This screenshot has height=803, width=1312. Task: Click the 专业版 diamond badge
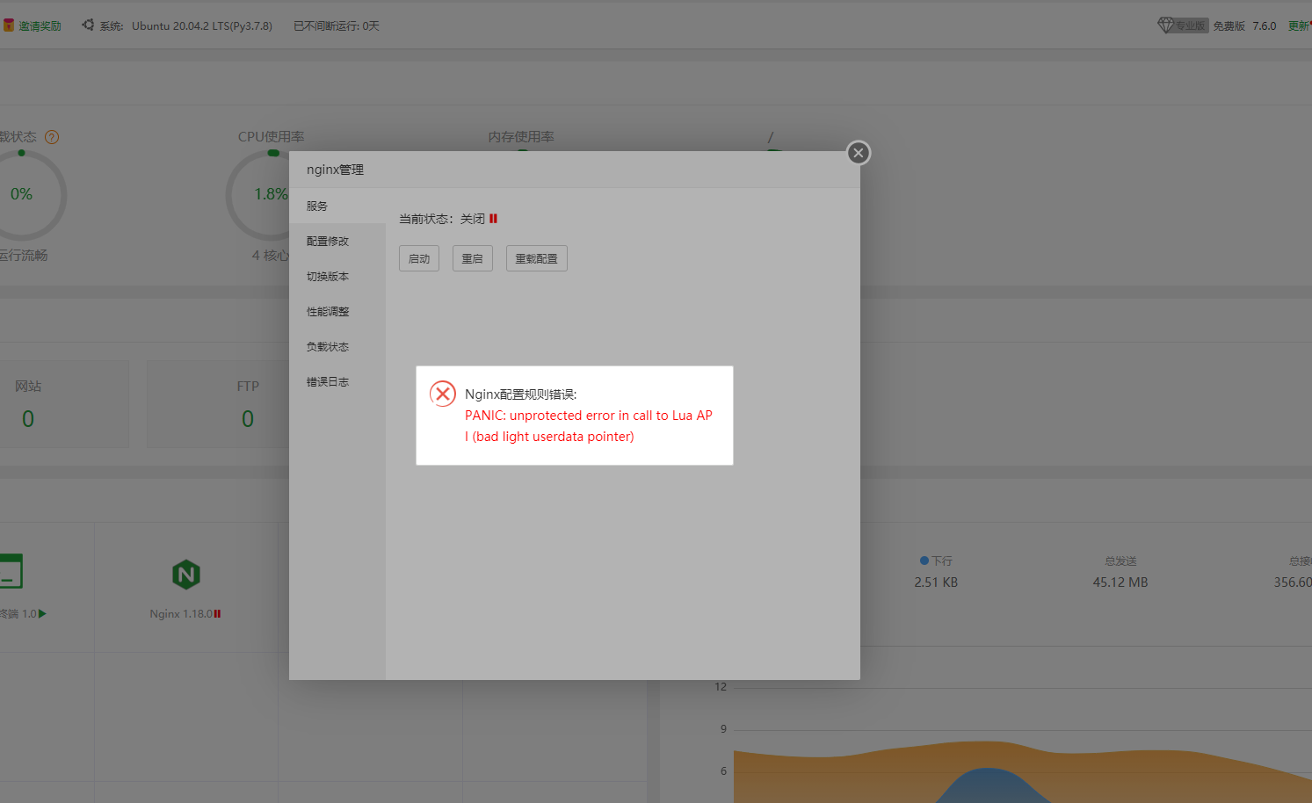(1183, 25)
